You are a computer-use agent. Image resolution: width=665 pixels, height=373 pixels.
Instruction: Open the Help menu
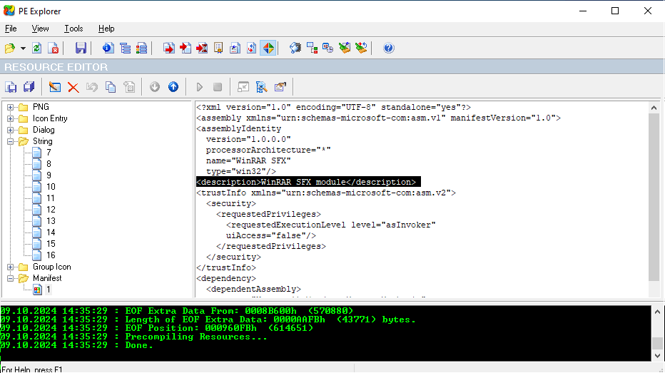coord(106,29)
